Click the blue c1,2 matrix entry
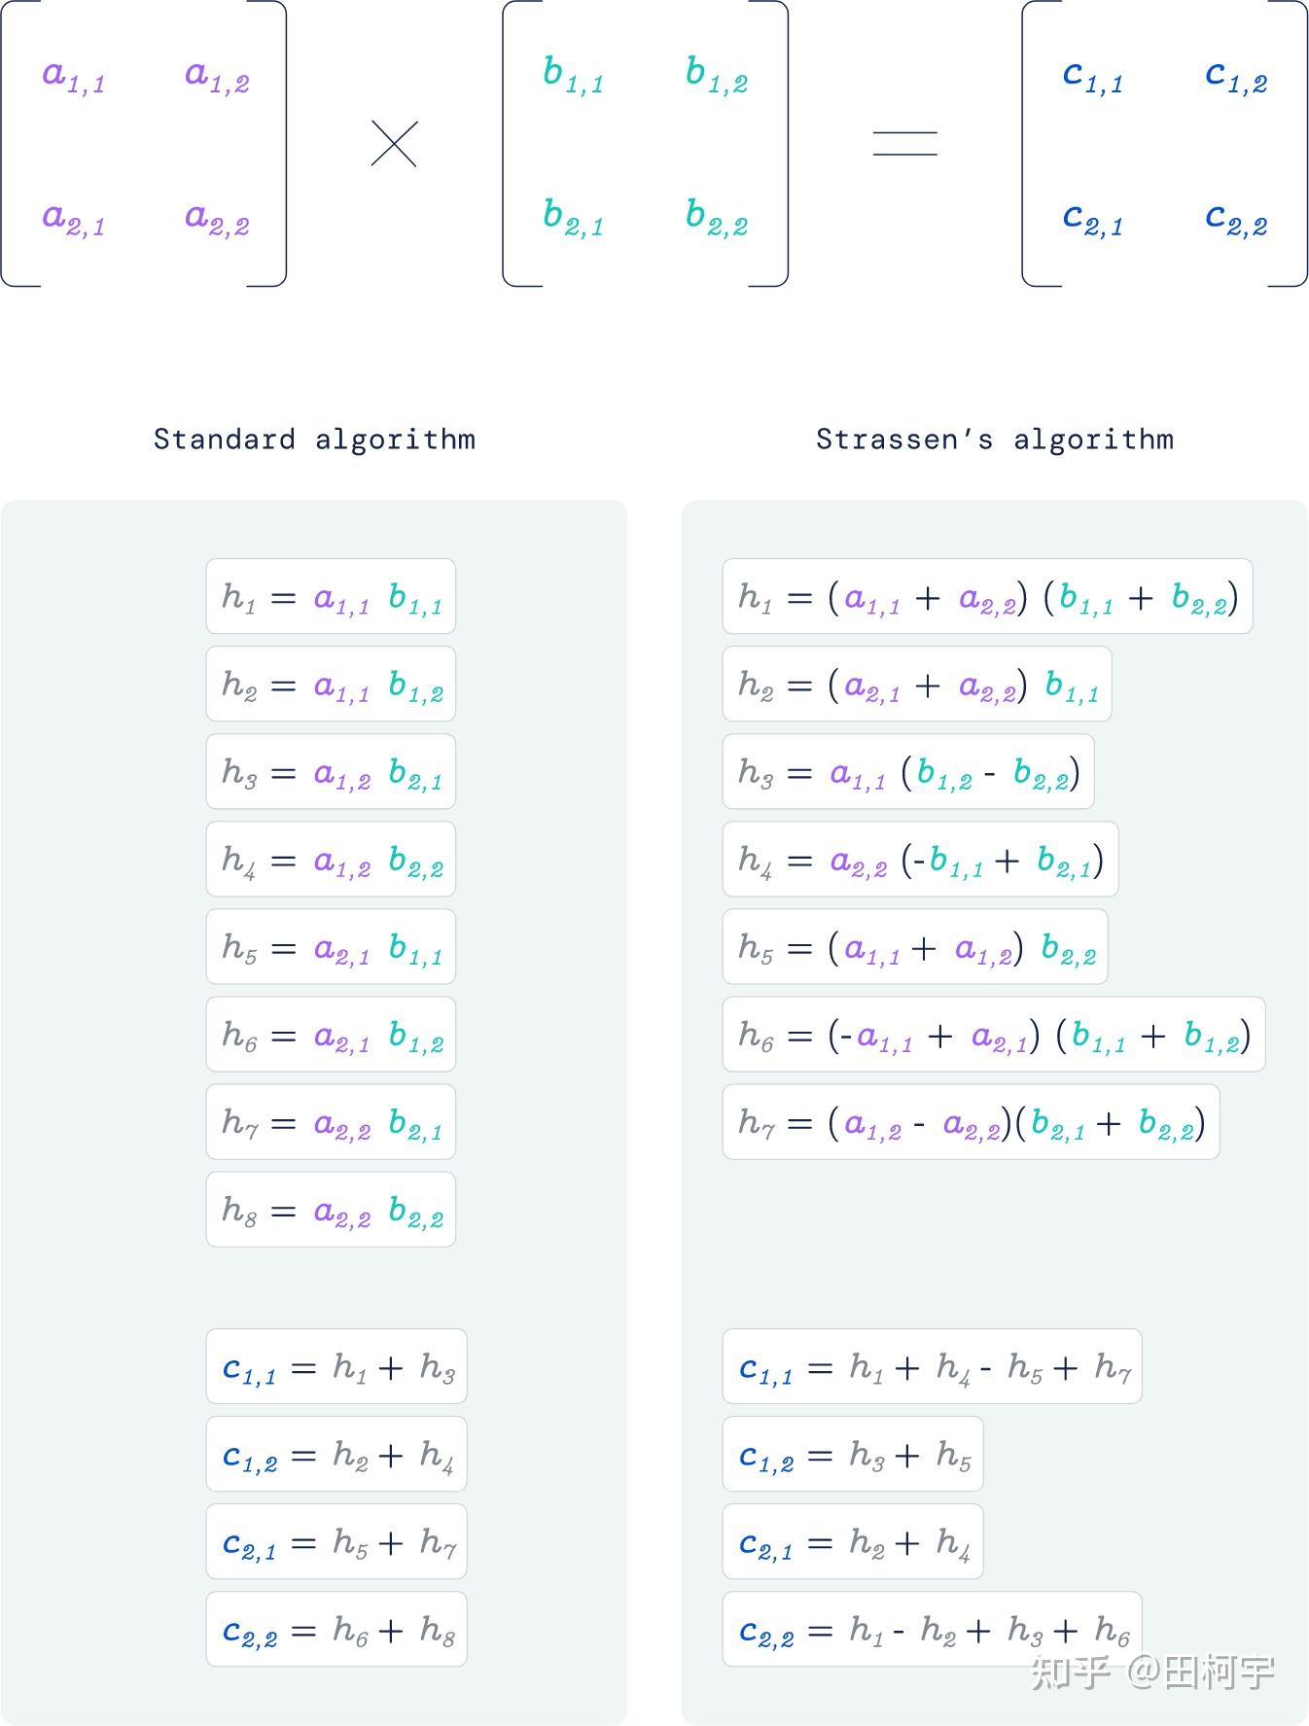 (x=1236, y=76)
